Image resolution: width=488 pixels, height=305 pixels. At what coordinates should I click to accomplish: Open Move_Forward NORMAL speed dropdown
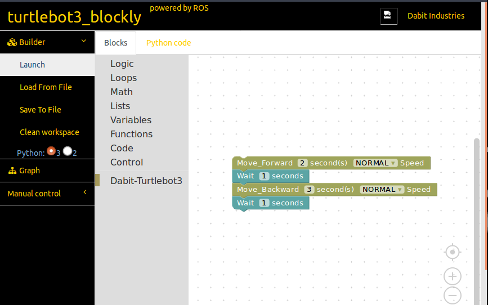pyautogui.click(x=375, y=163)
